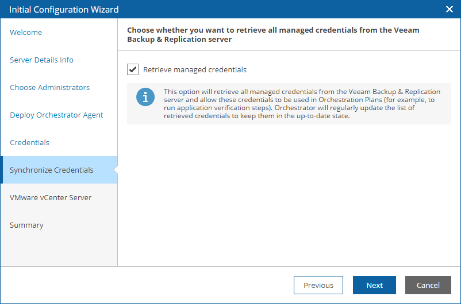Jump to the Choose Administrators step

(49, 87)
